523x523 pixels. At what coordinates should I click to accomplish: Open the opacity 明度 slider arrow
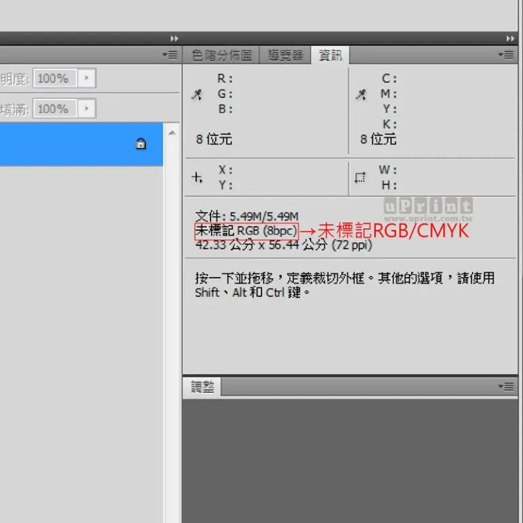coord(86,78)
